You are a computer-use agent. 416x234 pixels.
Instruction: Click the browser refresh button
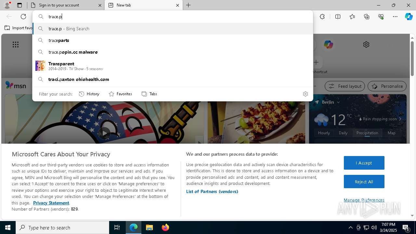(23, 17)
